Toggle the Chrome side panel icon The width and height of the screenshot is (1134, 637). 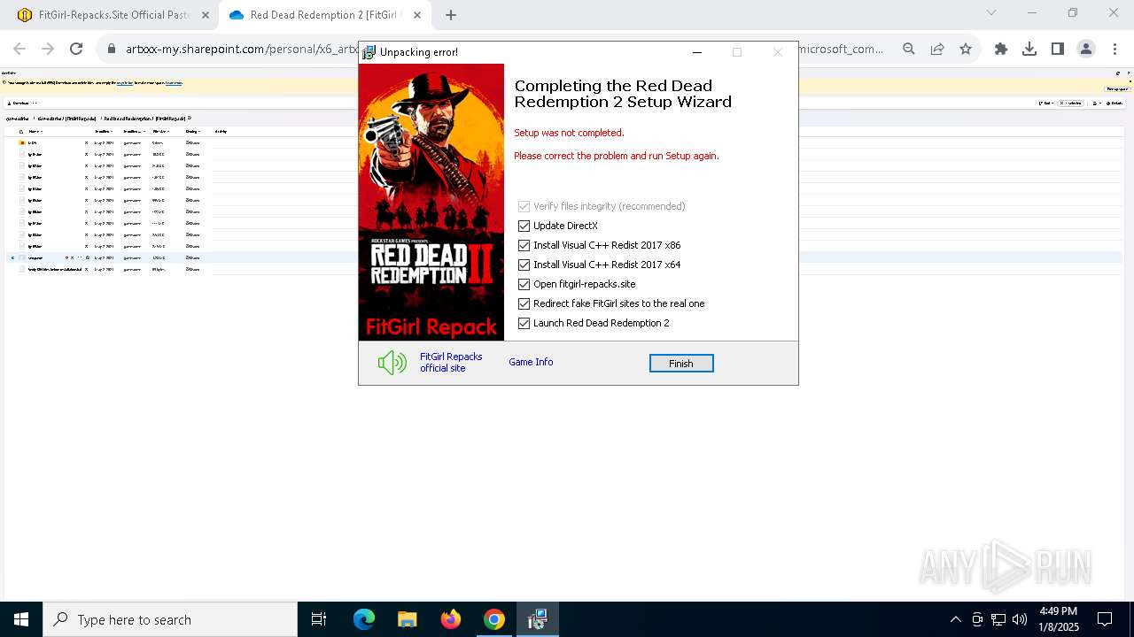pos(1058,50)
